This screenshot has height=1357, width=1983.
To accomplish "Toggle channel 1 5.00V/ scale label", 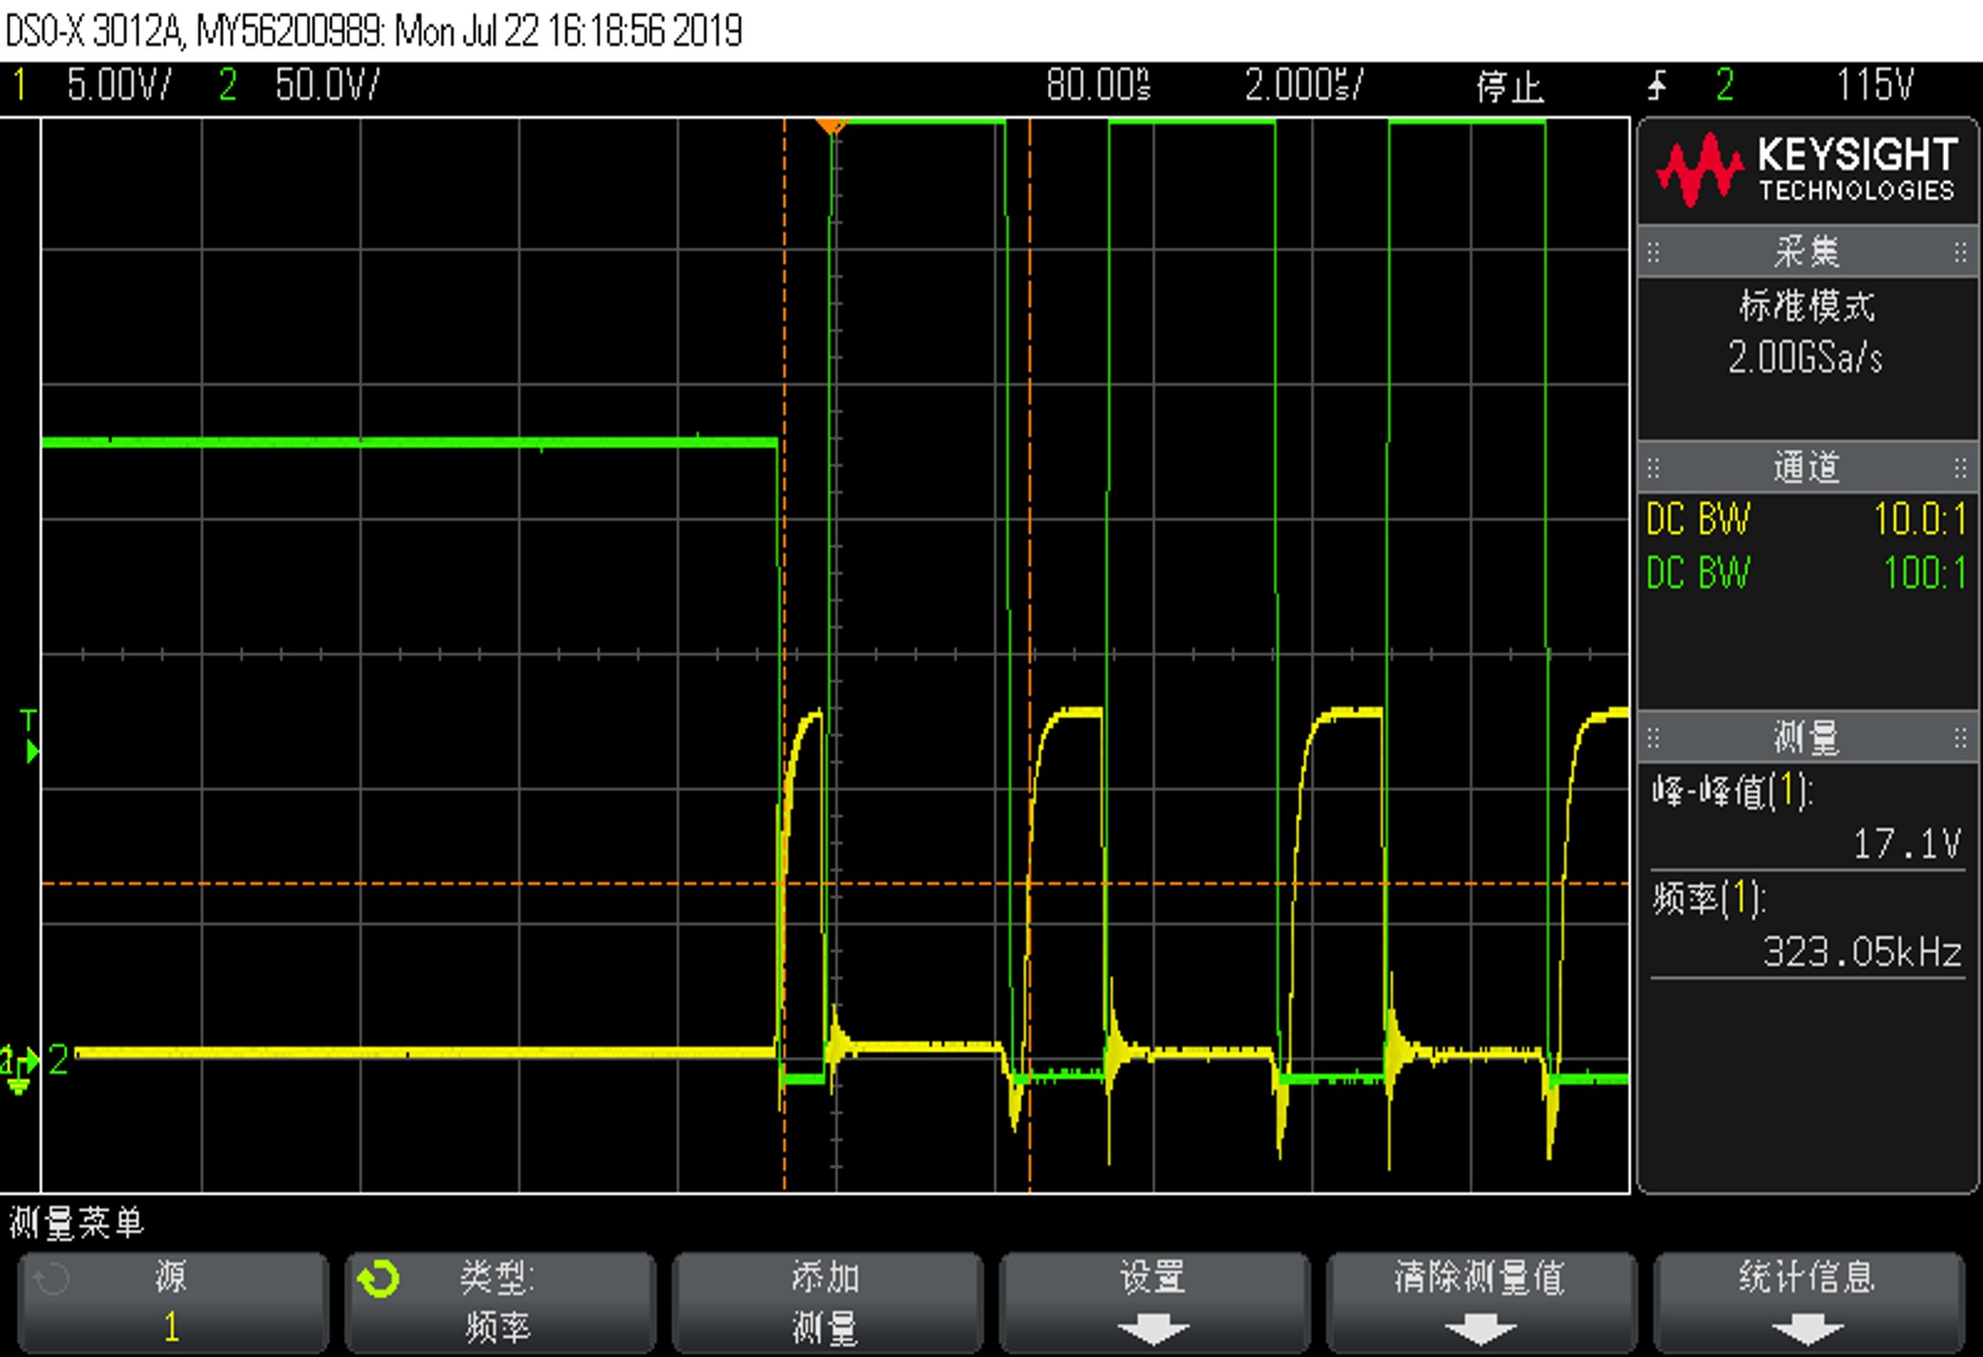I will [x=117, y=86].
